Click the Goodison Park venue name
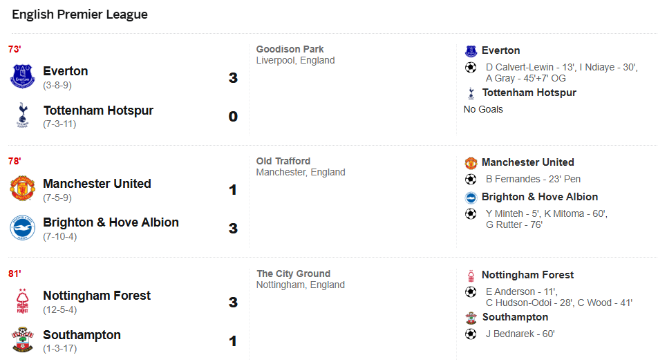This screenshot has width=658, height=364. point(290,49)
